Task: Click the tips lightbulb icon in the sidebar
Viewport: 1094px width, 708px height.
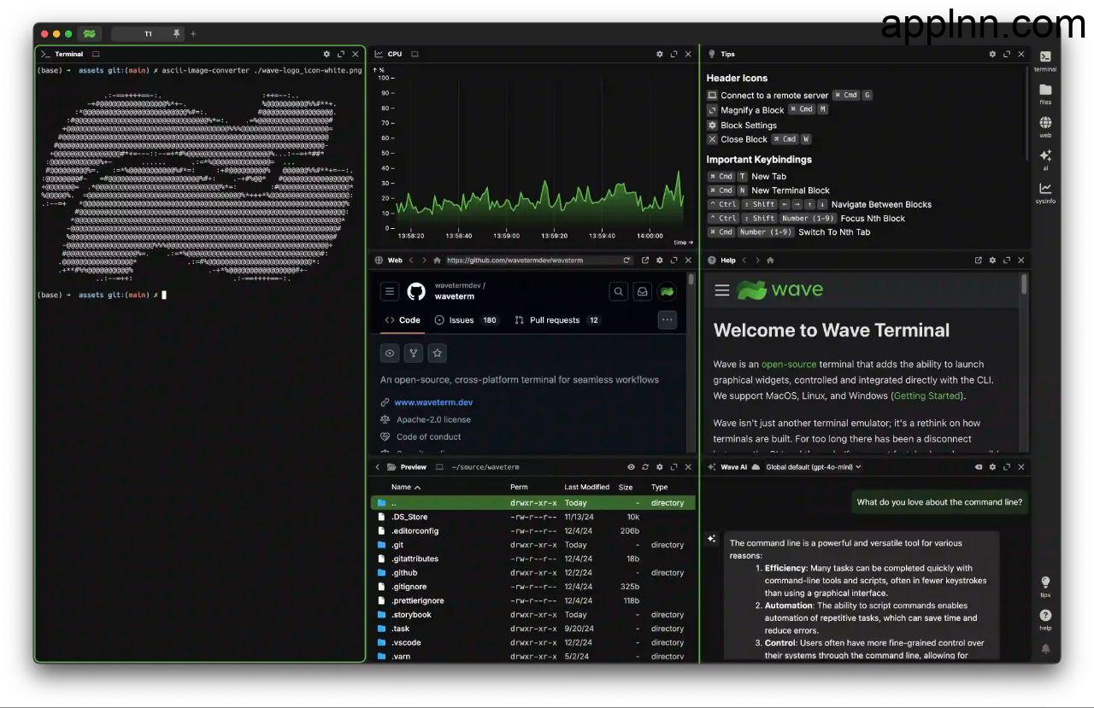Action: pyautogui.click(x=1045, y=586)
